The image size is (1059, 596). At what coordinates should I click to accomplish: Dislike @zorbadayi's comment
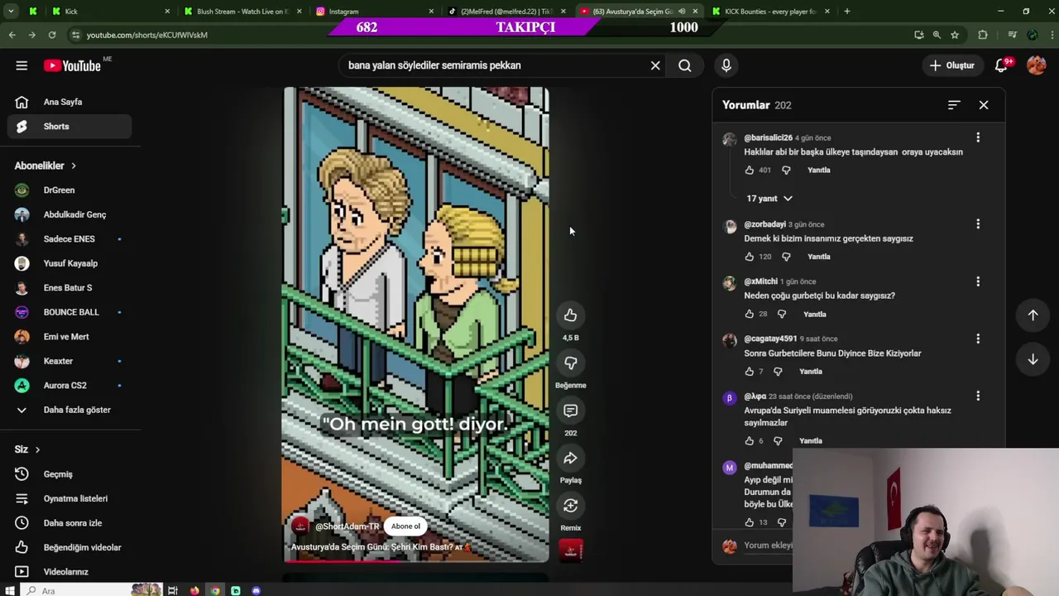786,257
